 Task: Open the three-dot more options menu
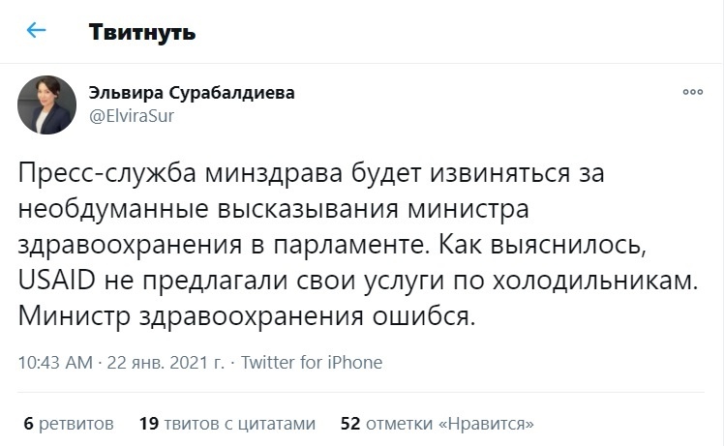(693, 92)
